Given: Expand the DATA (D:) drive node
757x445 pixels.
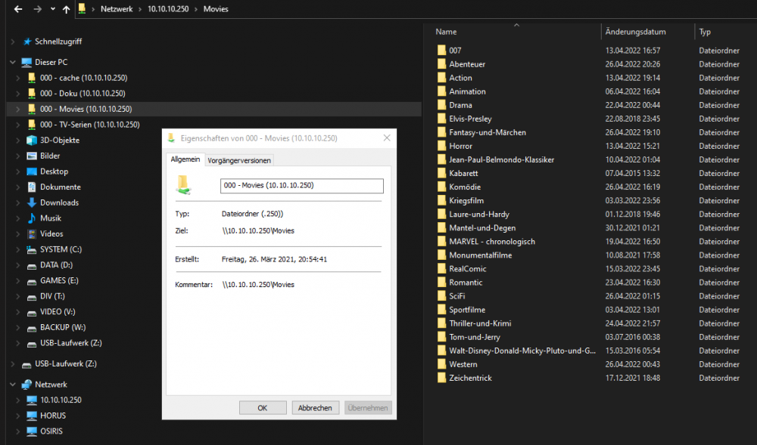Looking at the screenshot, I should click(x=18, y=265).
